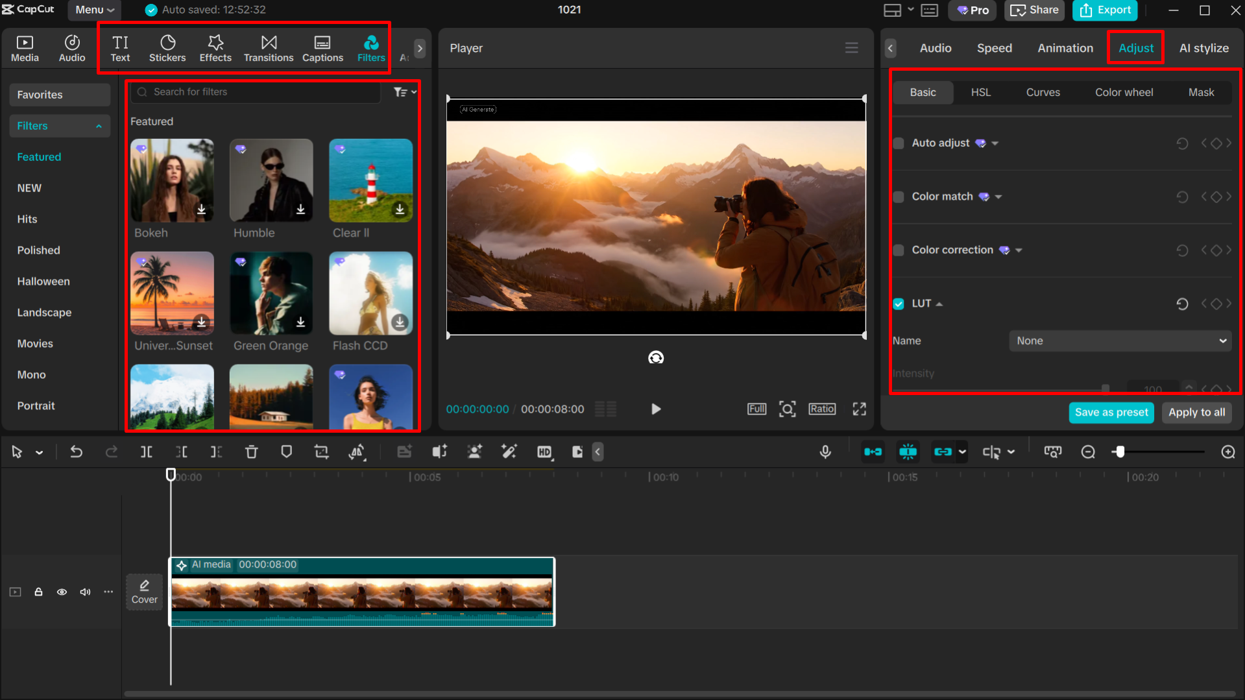The image size is (1245, 700).
Task: Select the Bokeh filter thumbnail
Action: 171,180
